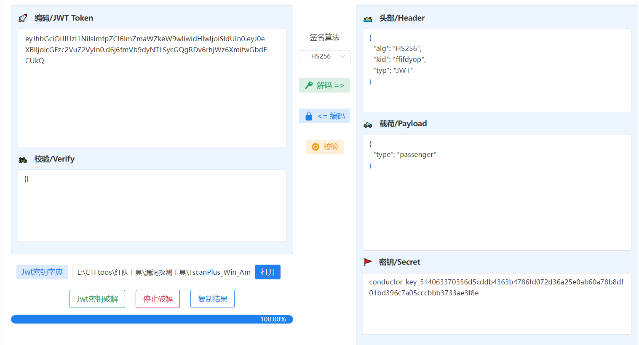Open the HS256 signature algorithm dropdown
639x345 pixels.
[x=325, y=56]
